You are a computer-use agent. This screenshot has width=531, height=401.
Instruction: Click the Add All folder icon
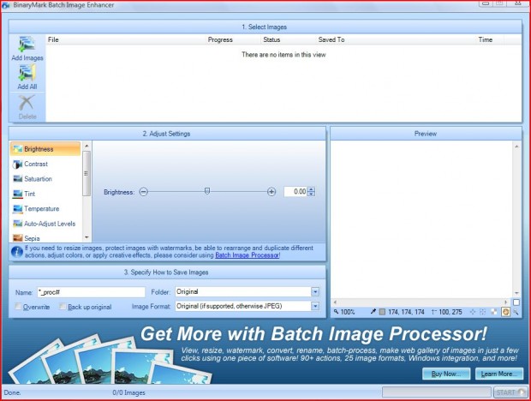(27, 73)
